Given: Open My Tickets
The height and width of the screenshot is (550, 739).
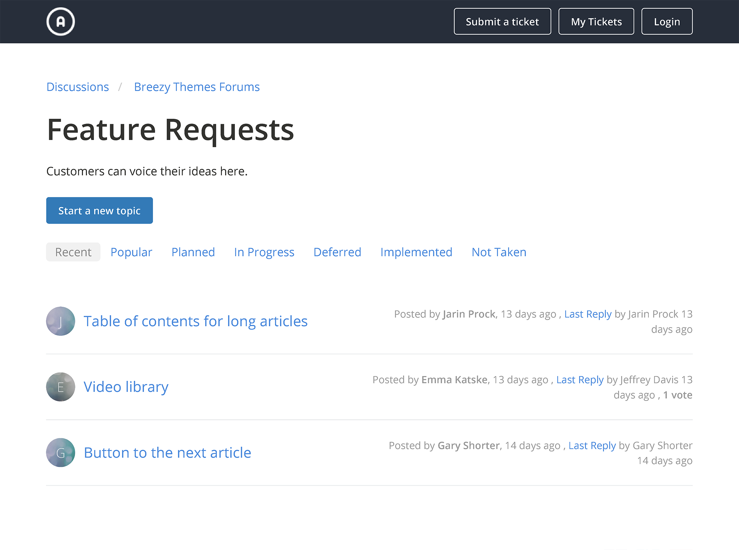Looking at the screenshot, I should coord(596,22).
